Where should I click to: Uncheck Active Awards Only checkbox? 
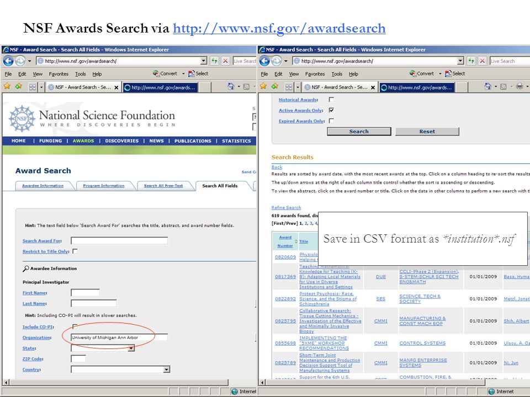point(331,110)
